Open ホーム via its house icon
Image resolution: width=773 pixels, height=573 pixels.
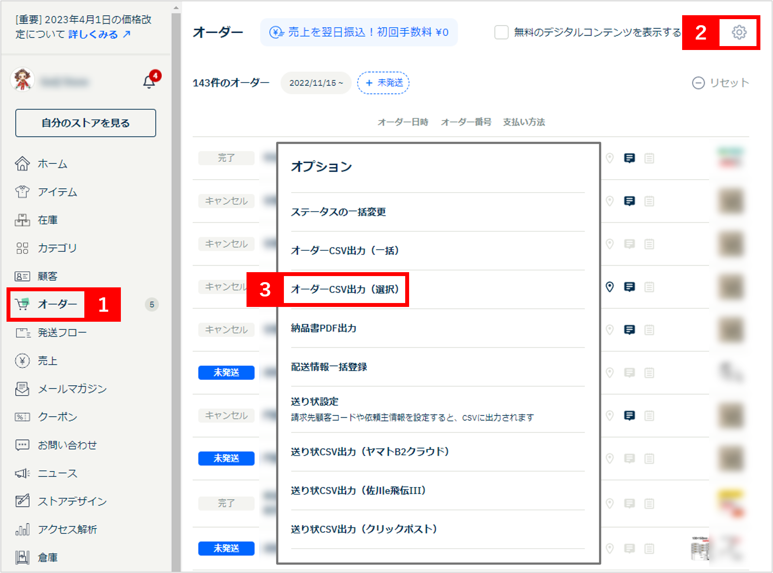point(22,164)
